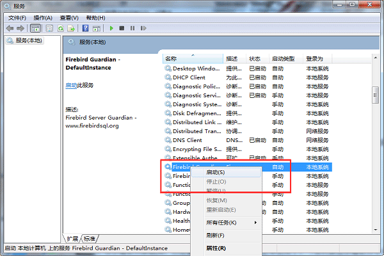Sort by the 名称 column header
The width and height of the screenshot is (384, 256).
coord(192,58)
